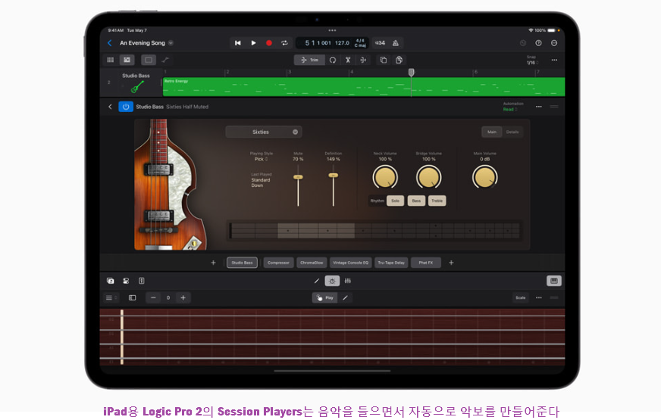Open the Sixties bass model dropdown

pos(264,132)
